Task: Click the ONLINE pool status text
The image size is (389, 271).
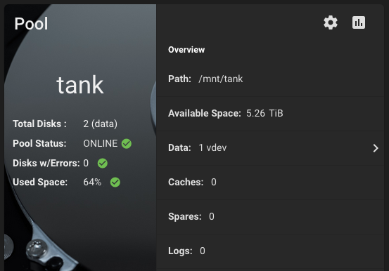Action: [100, 144]
